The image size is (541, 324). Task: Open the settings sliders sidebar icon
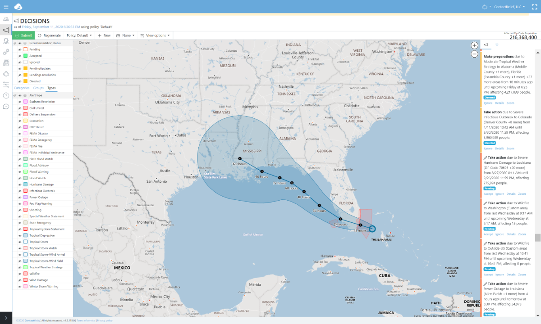point(6,84)
